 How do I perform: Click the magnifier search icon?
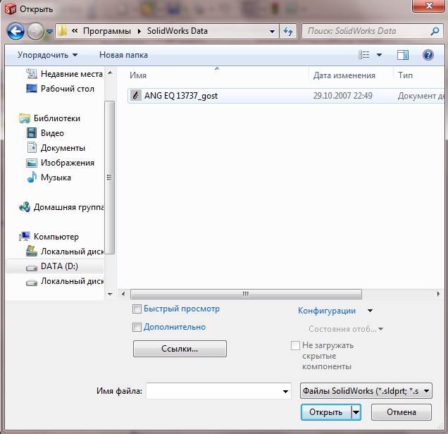tap(435, 31)
